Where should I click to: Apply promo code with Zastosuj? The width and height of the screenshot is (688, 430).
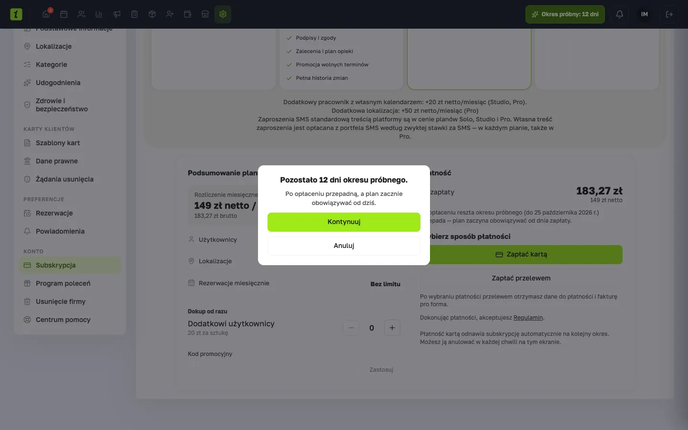381,370
